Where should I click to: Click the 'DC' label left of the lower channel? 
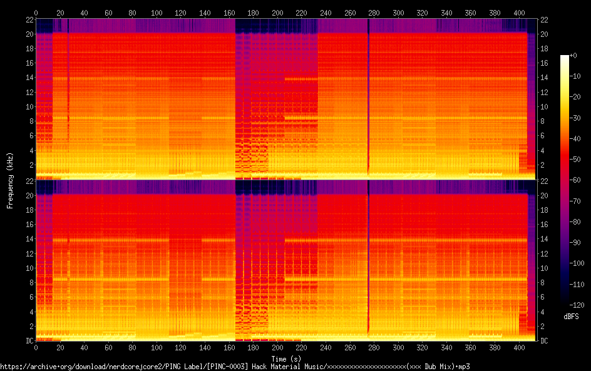point(28,341)
